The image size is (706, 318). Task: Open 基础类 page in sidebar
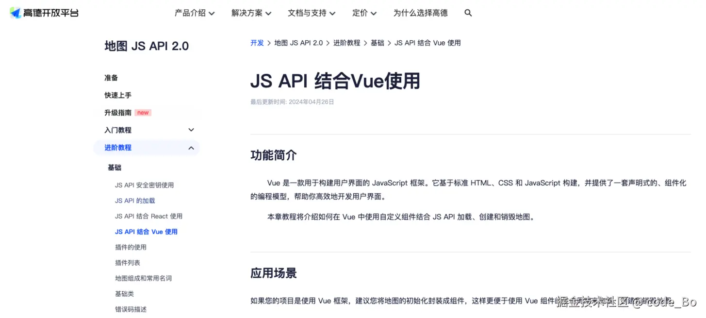(124, 294)
